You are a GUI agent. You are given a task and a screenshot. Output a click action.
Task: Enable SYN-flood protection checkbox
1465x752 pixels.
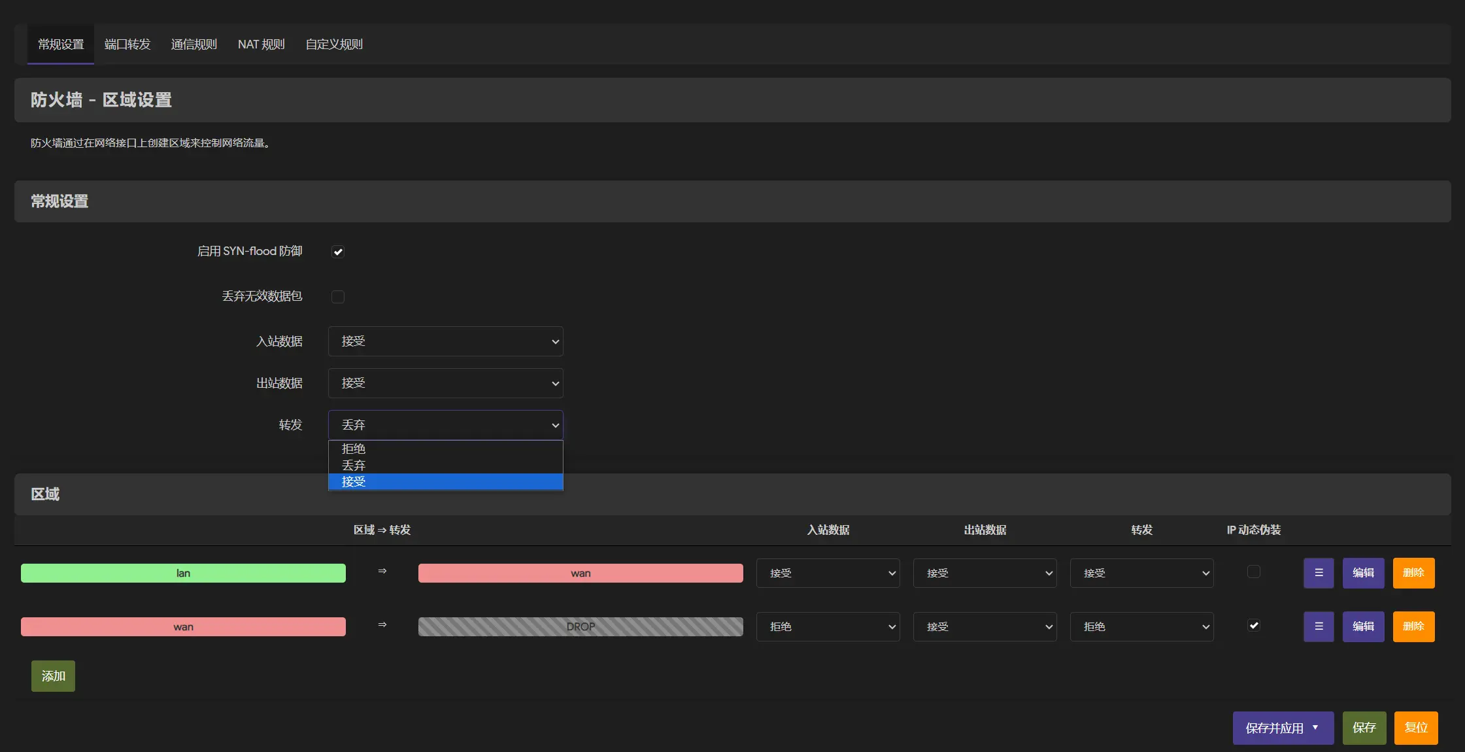click(338, 252)
